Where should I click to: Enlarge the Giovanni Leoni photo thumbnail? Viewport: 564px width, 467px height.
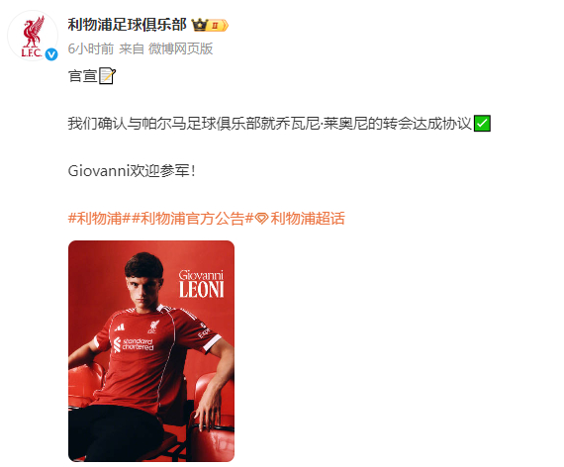point(151,351)
